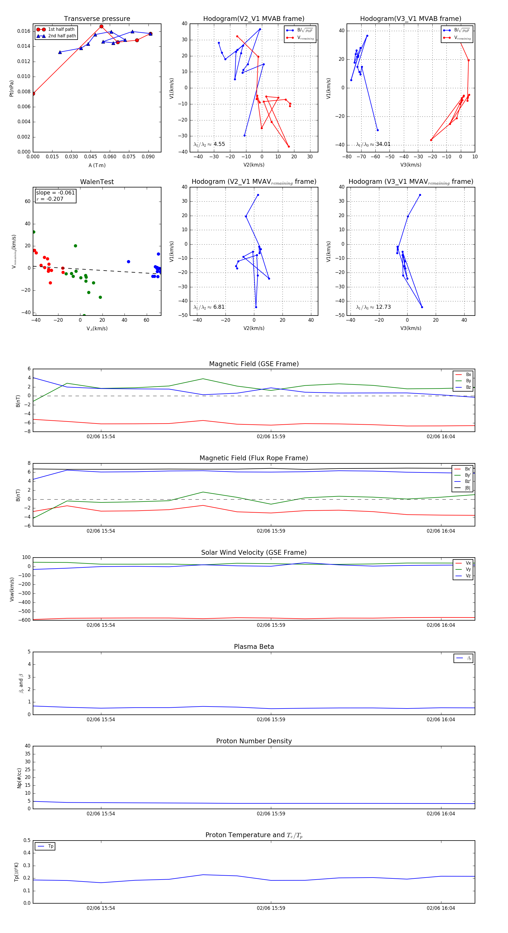Click 'A (T·m)' x-axis label
Viewport: 508px width, 933px height.
(x=97, y=165)
